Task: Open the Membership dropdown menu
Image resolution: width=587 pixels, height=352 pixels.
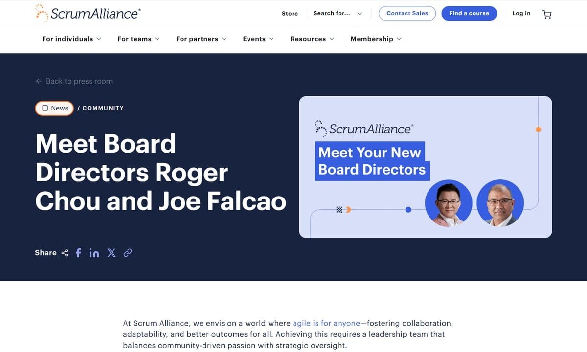Action: pyautogui.click(x=376, y=39)
